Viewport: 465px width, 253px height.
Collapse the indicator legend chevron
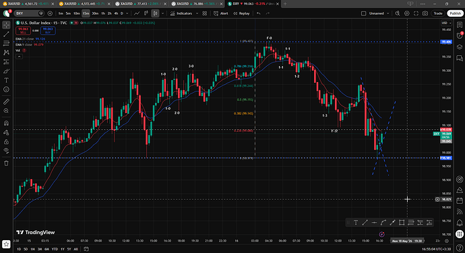coord(19,57)
